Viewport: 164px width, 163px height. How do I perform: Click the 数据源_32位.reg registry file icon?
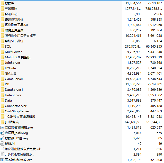2,138
